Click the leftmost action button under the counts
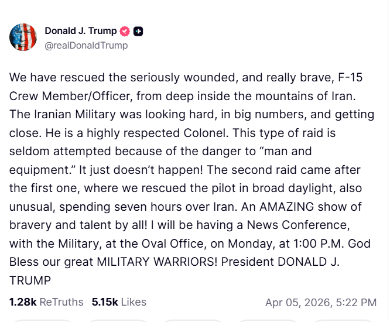390x322 pixels. [41, 320]
